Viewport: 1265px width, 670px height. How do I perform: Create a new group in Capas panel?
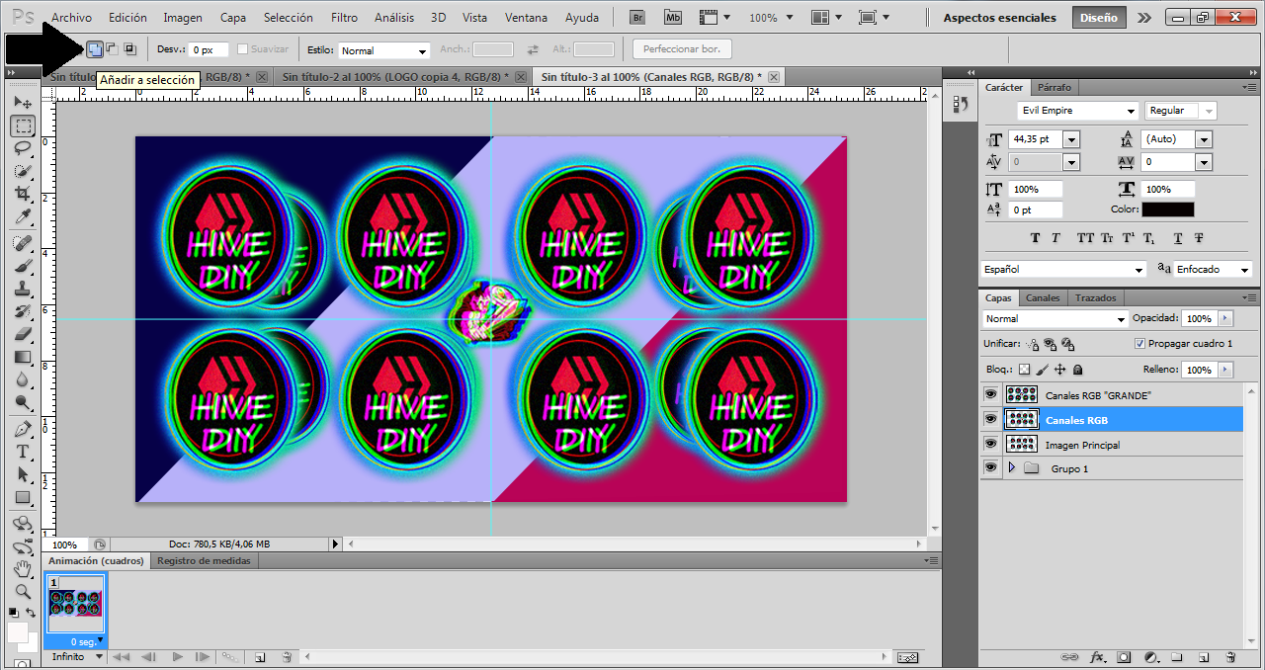pos(1178,657)
